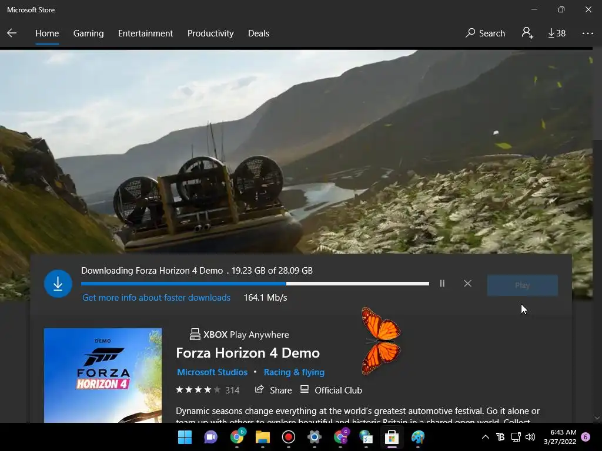Click the star rating with 314 reviews
Screen dimensions: 602x451
click(208, 390)
